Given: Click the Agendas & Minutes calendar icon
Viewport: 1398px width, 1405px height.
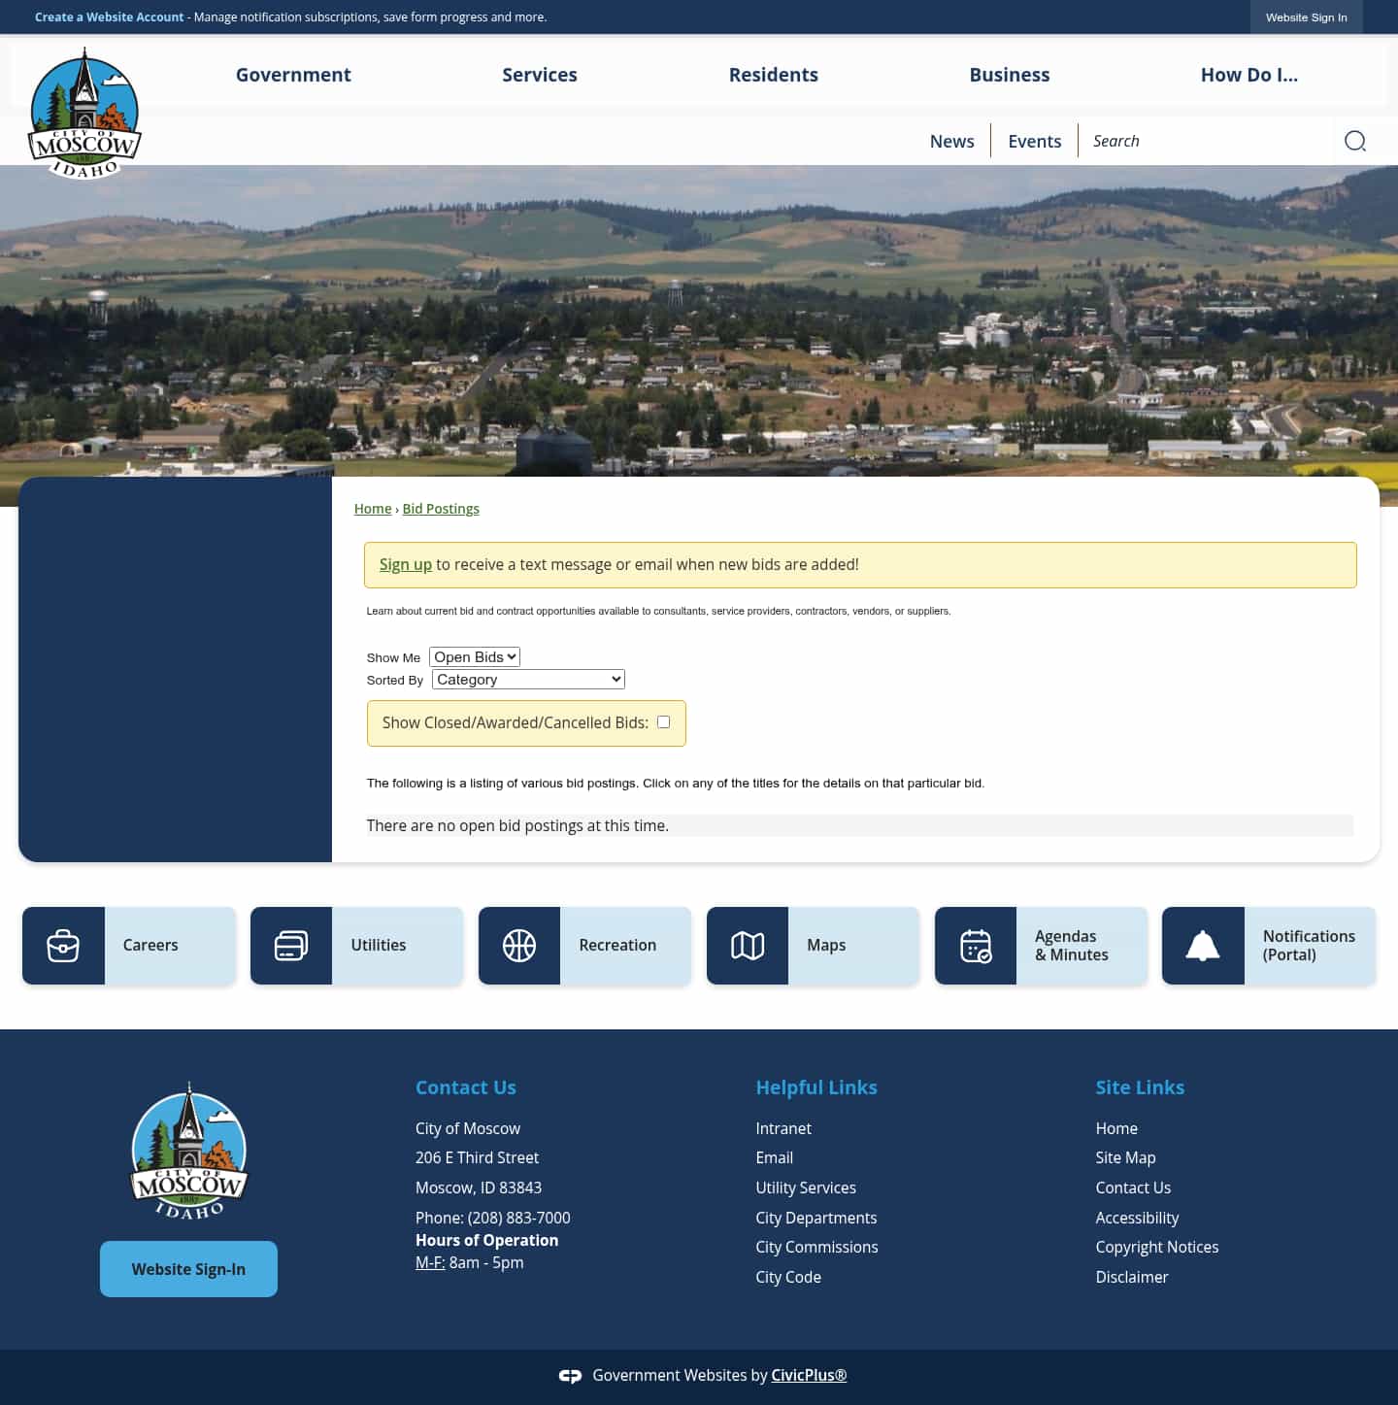Looking at the screenshot, I should 976,946.
